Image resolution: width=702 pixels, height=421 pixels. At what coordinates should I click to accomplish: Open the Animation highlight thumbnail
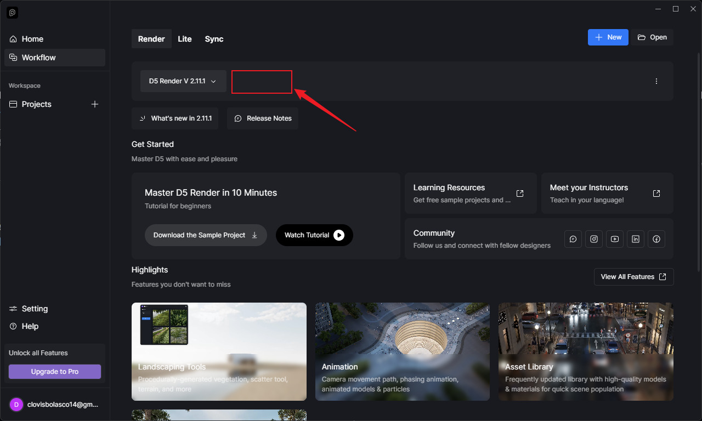point(402,351)
